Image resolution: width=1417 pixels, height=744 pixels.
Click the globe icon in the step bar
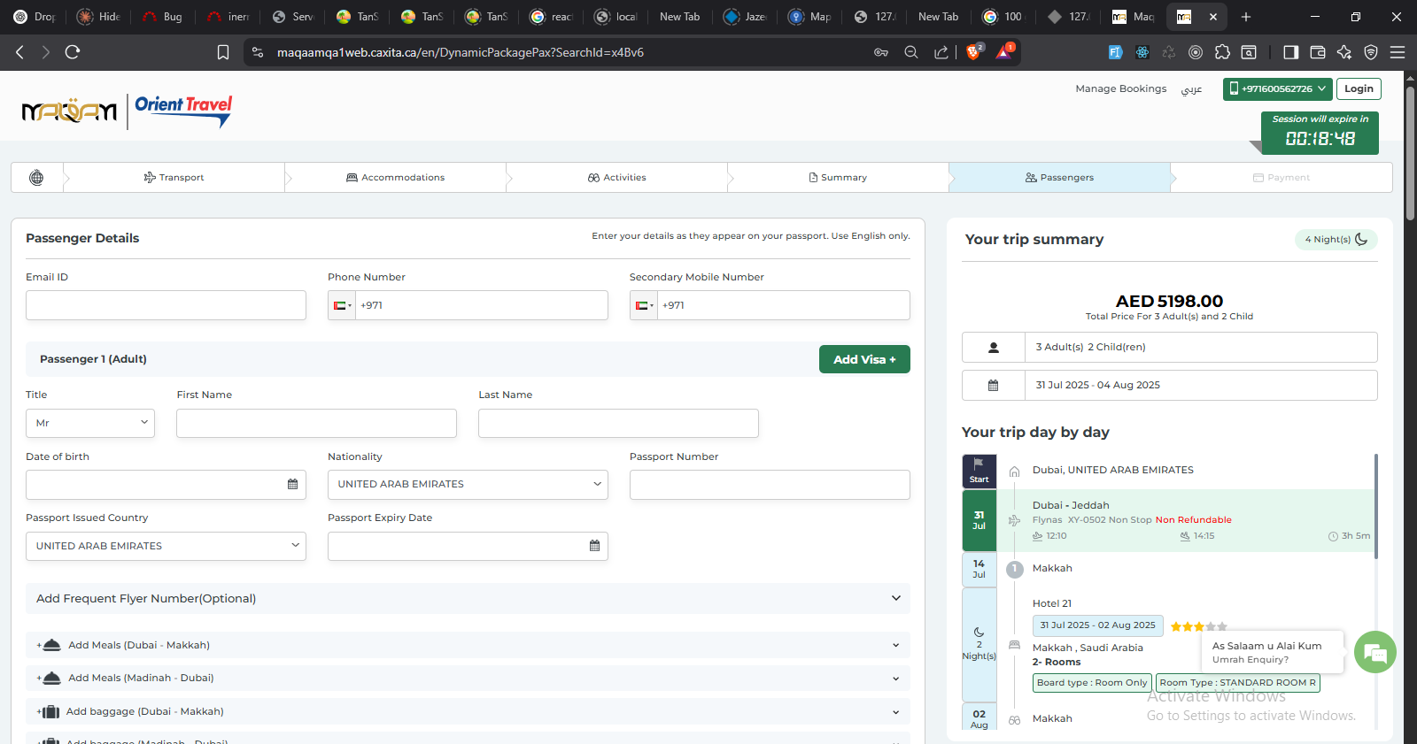point(36,178)
